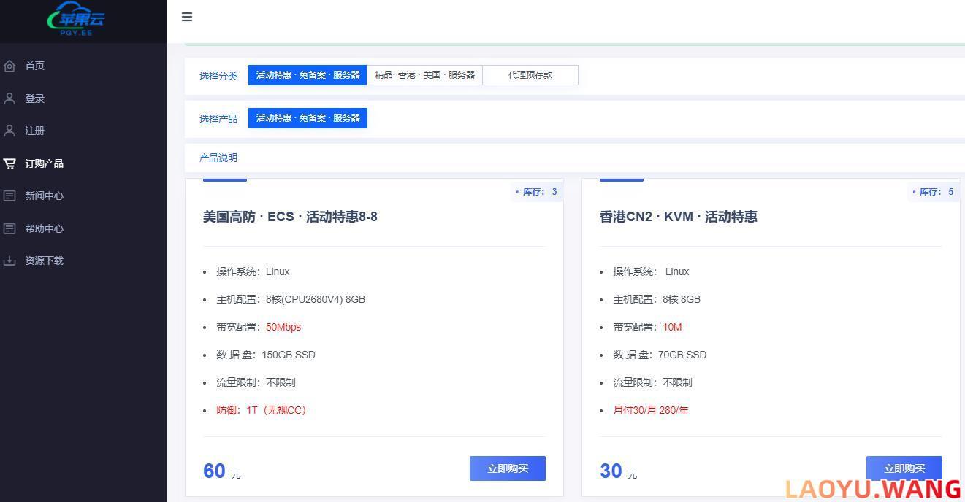
Task: Click the document icon beside 帮助中心
Action: [9, 228]
